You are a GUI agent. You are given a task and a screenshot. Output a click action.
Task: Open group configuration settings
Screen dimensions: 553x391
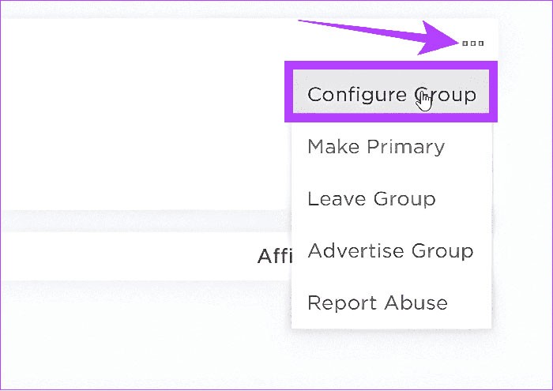pyautogui.click(x=391, y=95)
